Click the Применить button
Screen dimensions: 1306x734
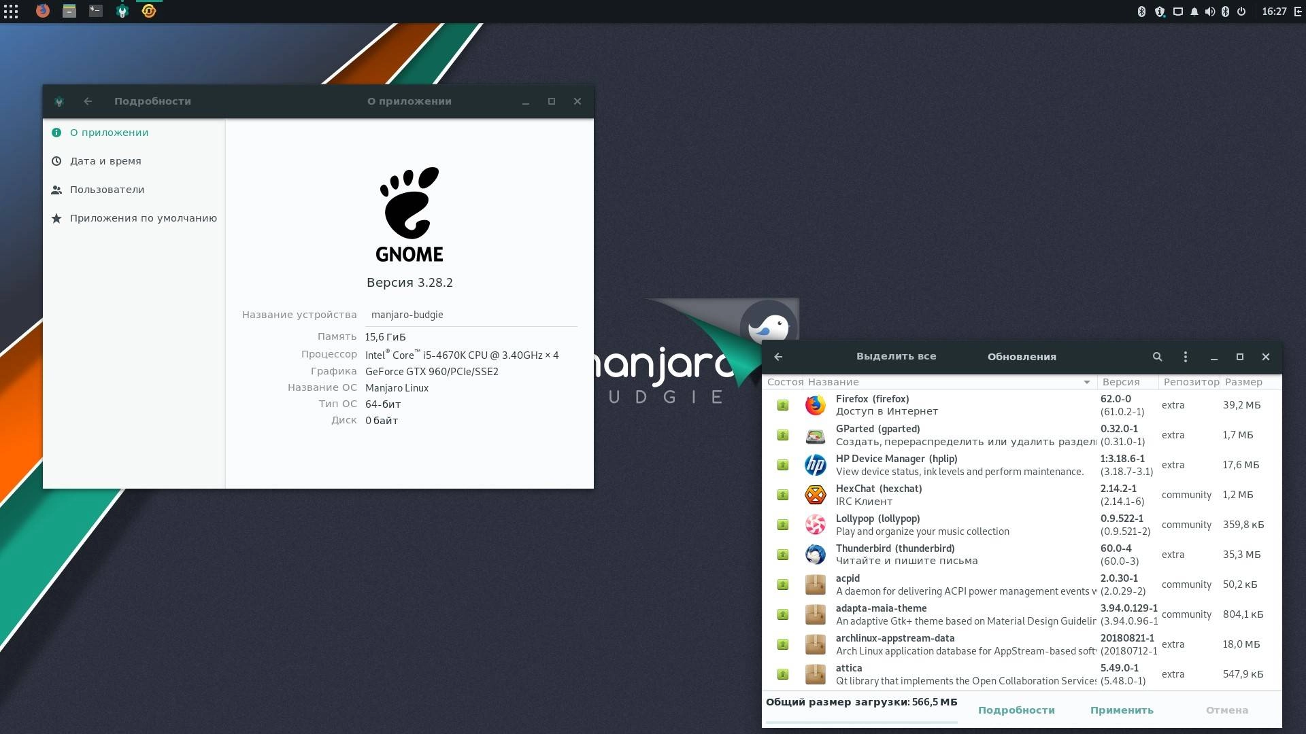pyautogui.click(x=1122, y=710)
